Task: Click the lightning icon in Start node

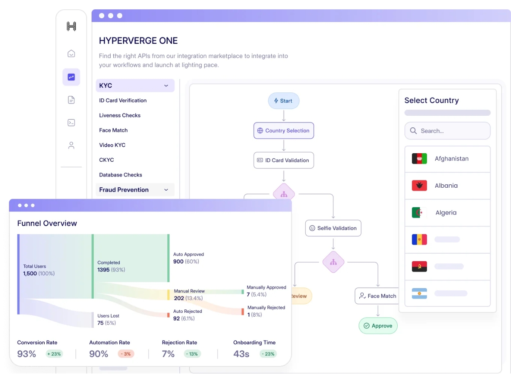Action: coord(276,101)
